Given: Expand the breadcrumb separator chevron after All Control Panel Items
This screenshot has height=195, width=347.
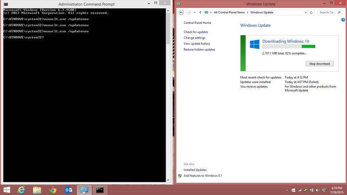Looking at the screenshot, I should 247,13.
